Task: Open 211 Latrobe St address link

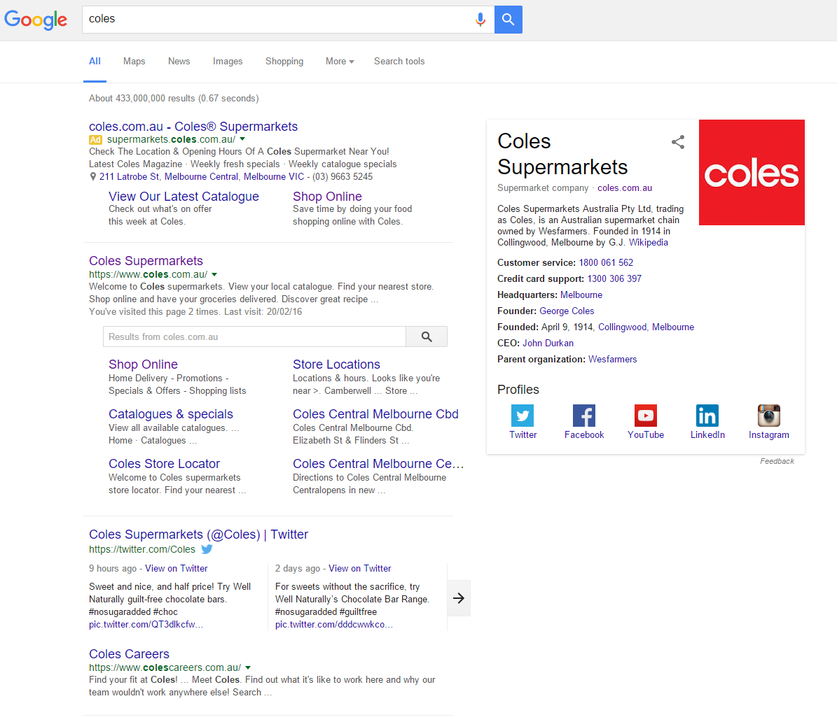Action: (129, 176)
